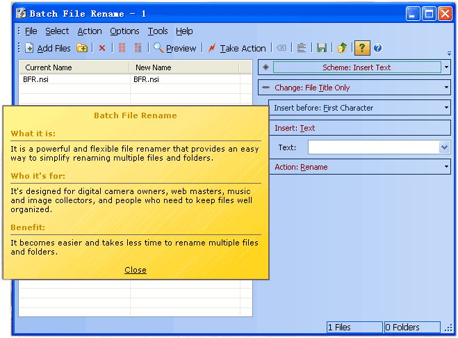Click the Text input field
Screen dimensions: 458x338
tap(373, 147)
